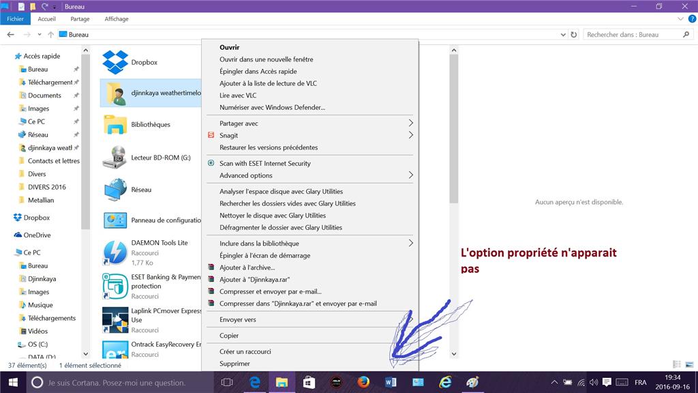Select Téléchargements under Ce PC
The image size is (698, 393).
[52, 318]
